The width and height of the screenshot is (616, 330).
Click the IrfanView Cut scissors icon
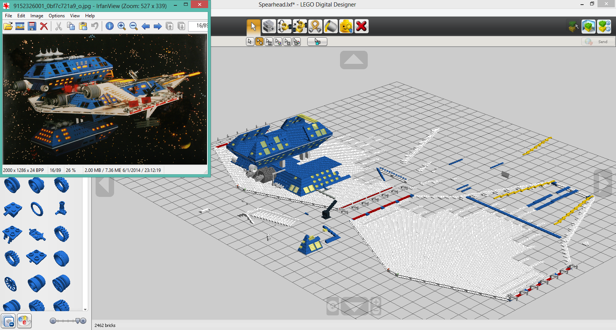(59, 26)
